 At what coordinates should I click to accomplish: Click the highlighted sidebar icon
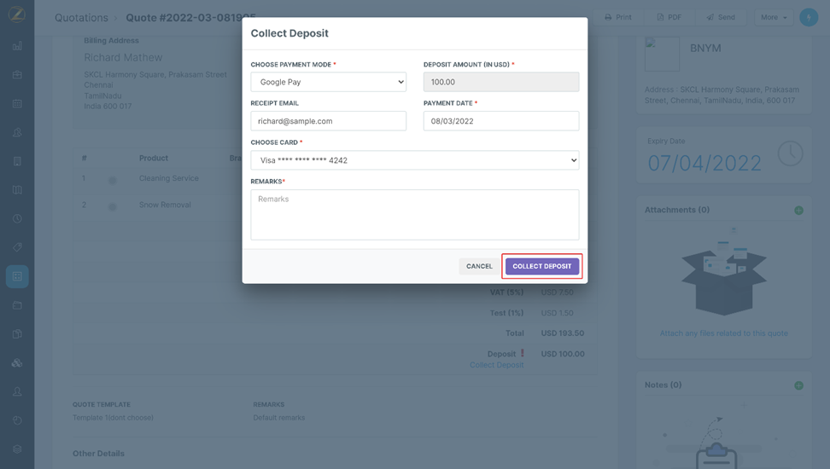(x=17, y=276)
